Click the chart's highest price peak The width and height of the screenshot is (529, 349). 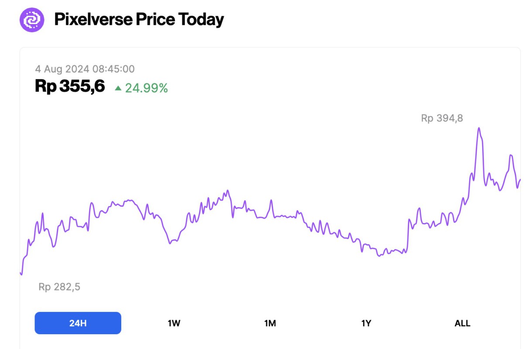[479, 128]
